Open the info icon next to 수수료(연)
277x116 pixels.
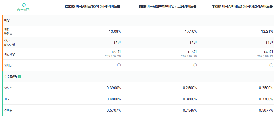[19, 77]
